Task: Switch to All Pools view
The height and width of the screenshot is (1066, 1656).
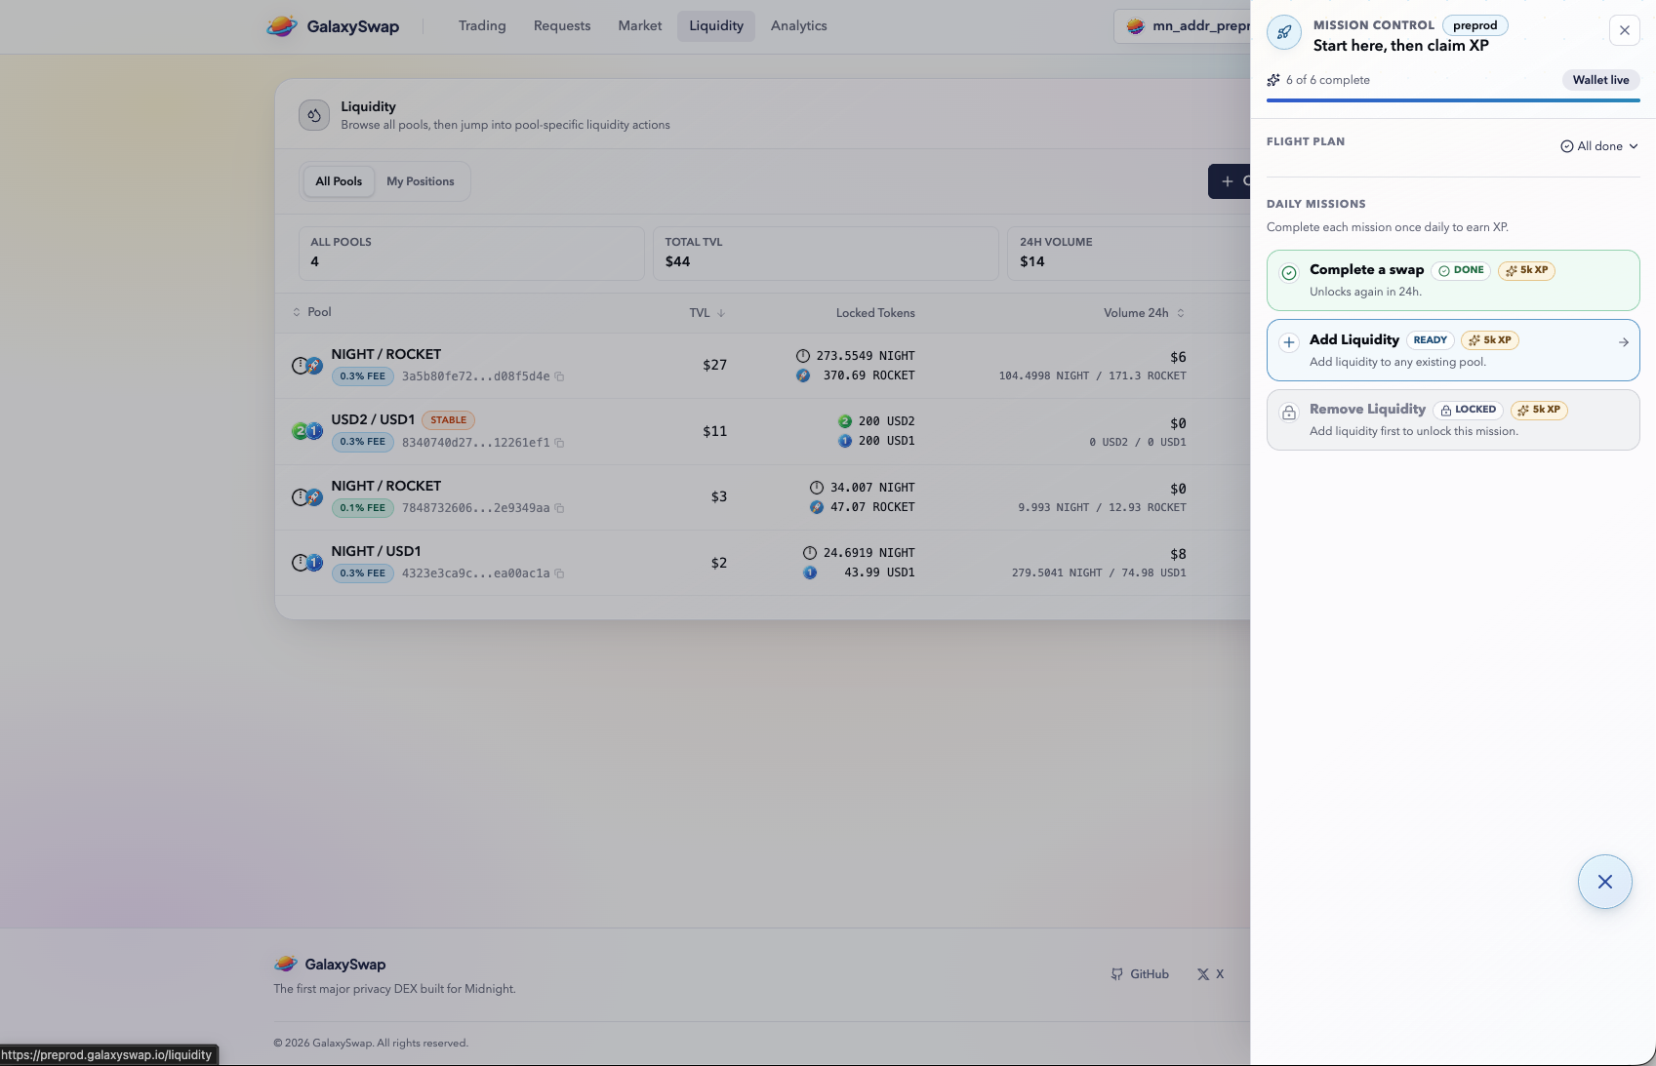Action: 339,181
